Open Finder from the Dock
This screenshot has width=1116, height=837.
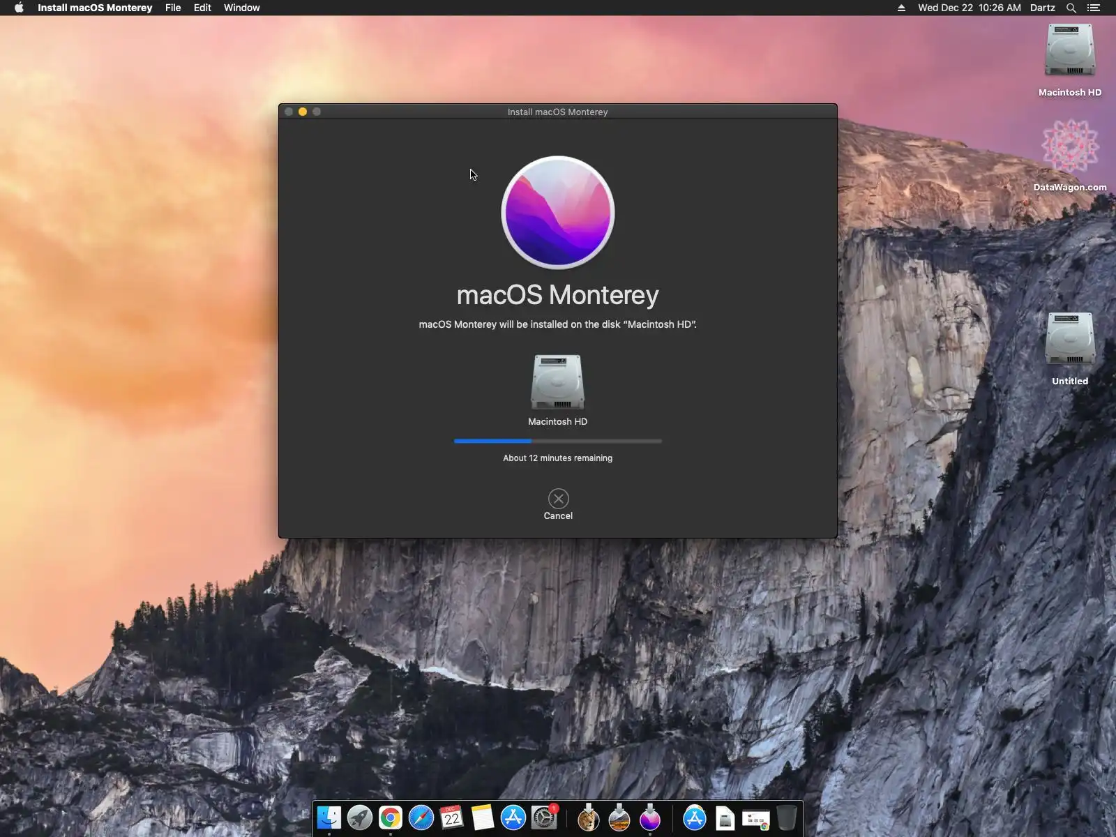coord(329,817)
